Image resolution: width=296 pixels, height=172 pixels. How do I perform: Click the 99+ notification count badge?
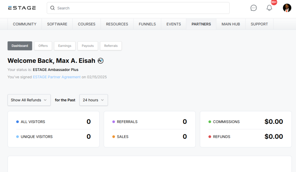click(274, 2)
